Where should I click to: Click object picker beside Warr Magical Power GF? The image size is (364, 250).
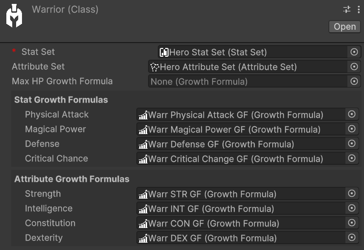[351, 129]
